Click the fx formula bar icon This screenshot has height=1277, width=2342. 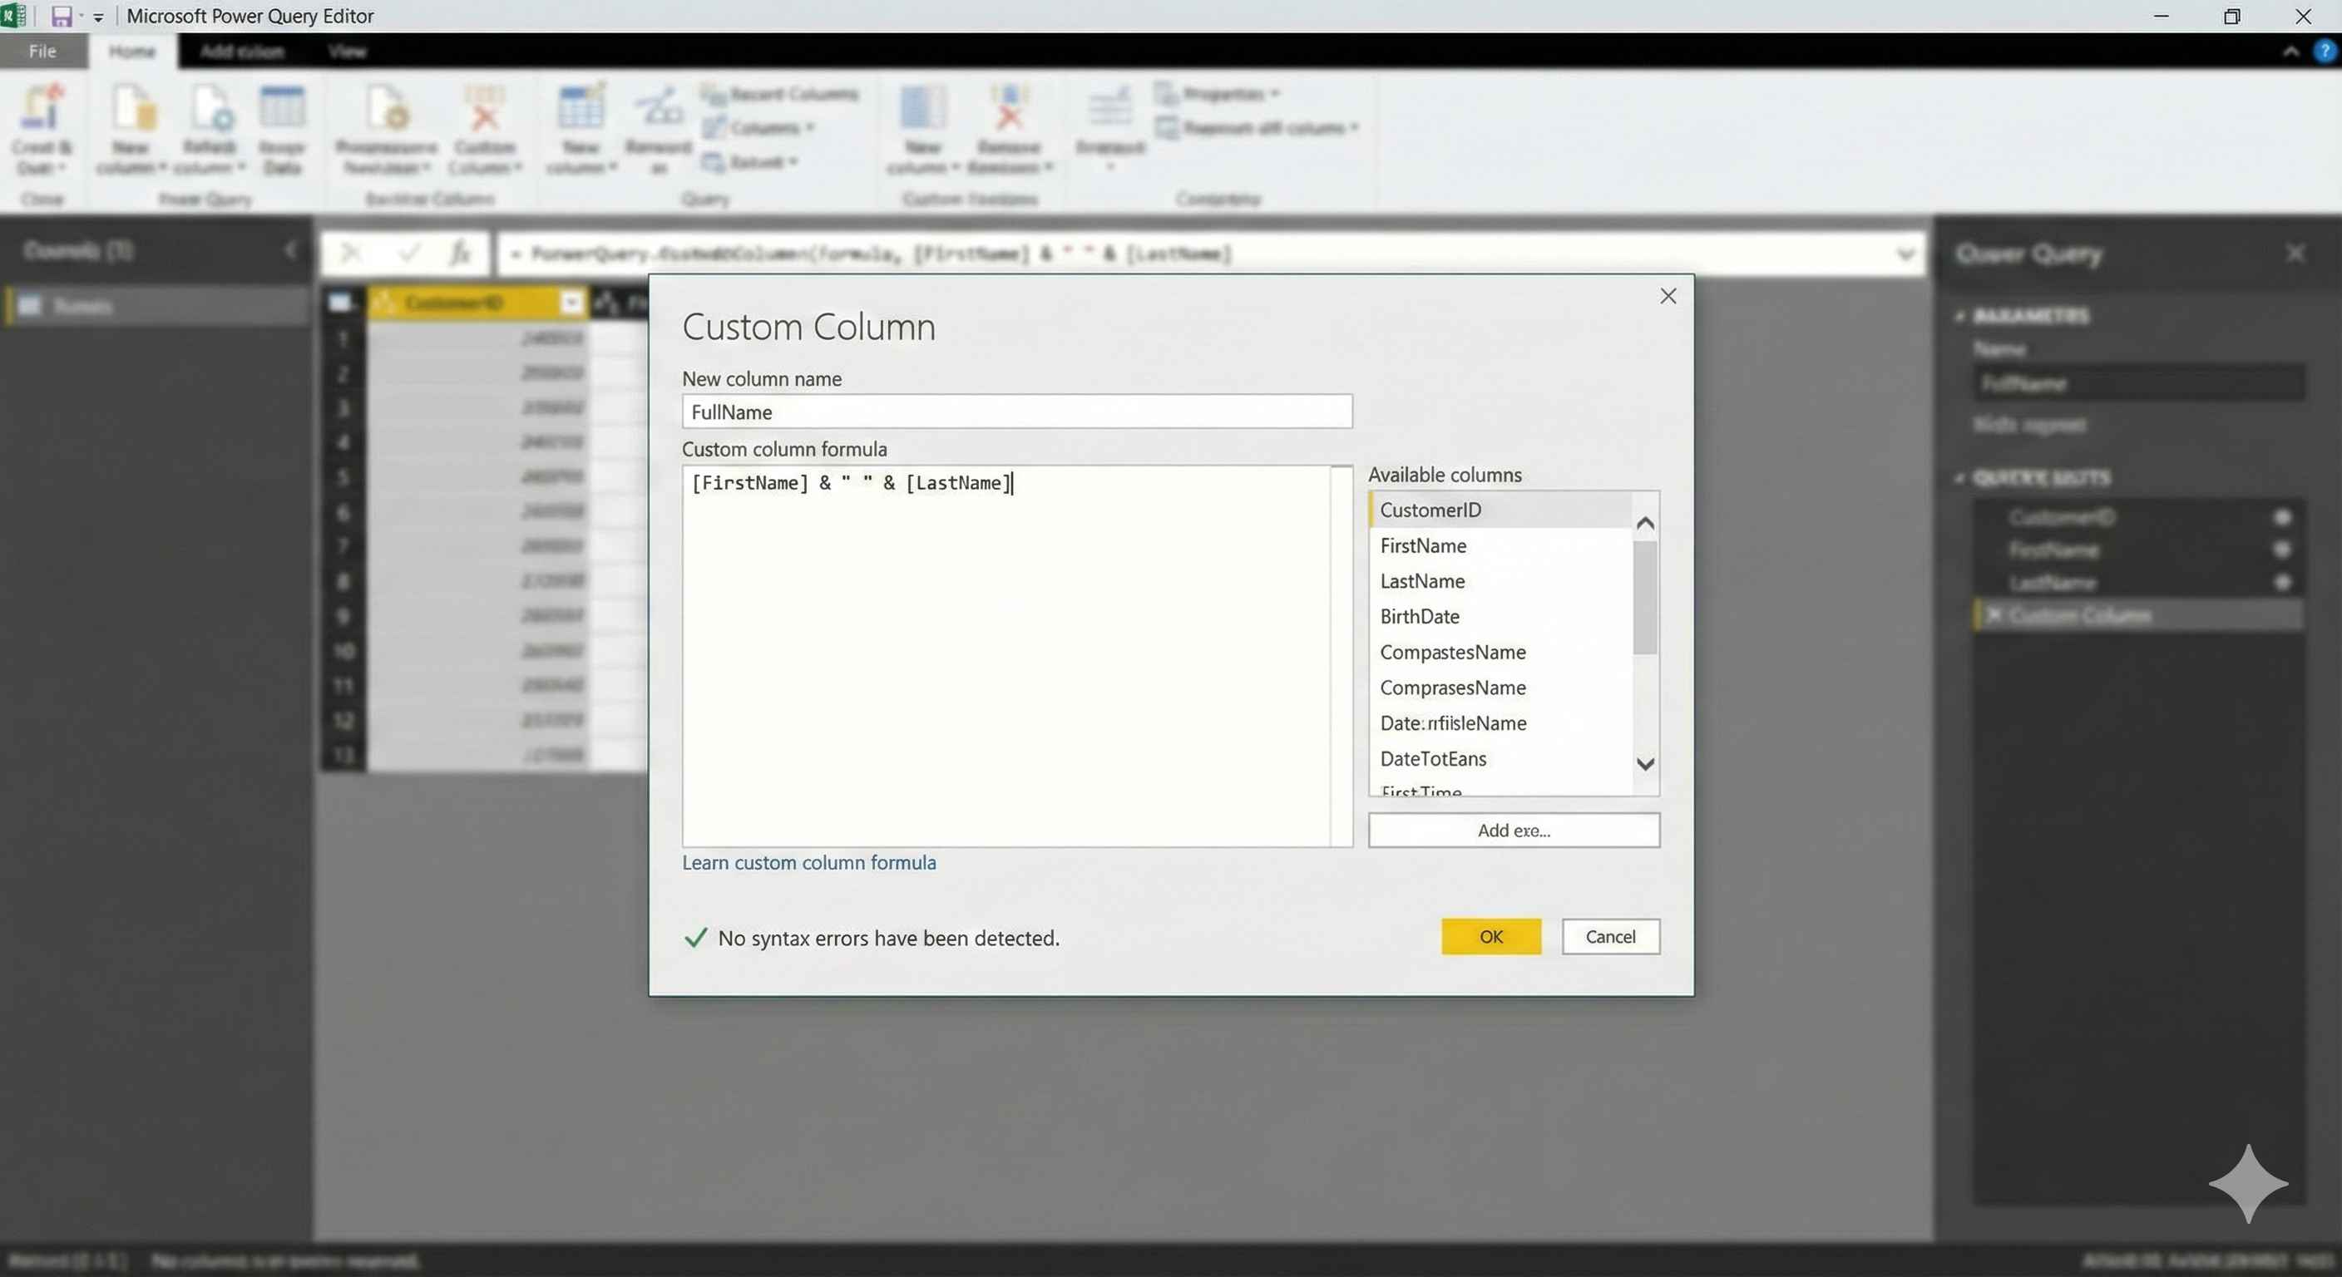(x=461, y=253)
